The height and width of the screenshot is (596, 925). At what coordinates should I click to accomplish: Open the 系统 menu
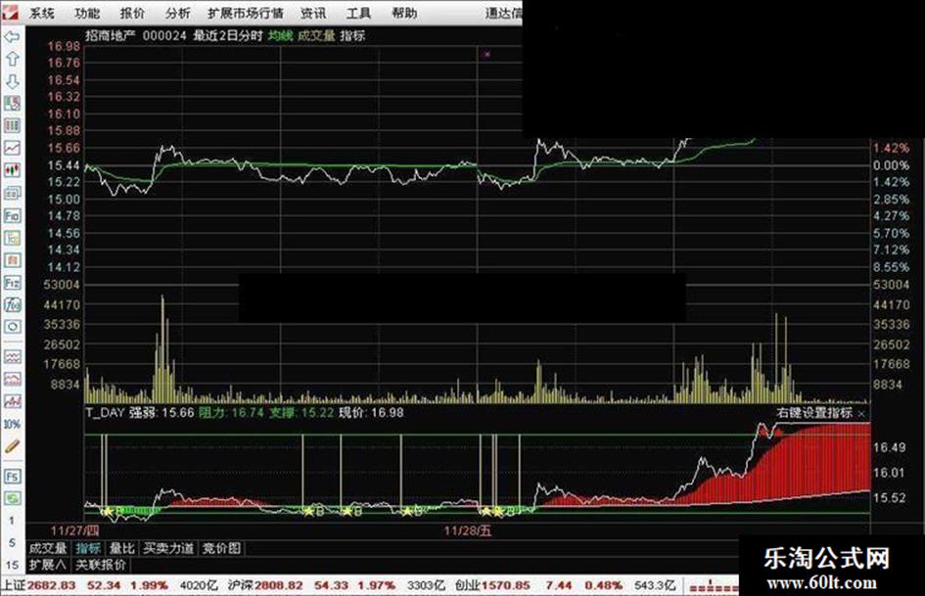(42, 13)
